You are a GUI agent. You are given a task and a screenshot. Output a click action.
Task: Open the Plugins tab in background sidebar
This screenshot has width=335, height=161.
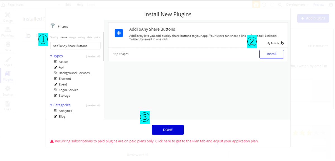pos(8,76)
